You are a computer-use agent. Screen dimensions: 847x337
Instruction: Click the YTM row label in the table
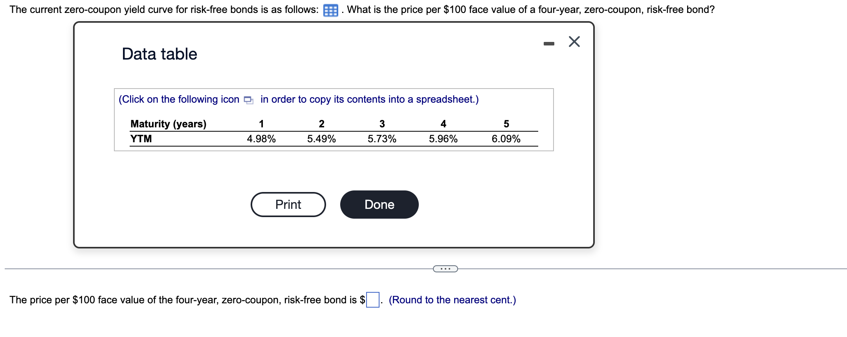141,138
